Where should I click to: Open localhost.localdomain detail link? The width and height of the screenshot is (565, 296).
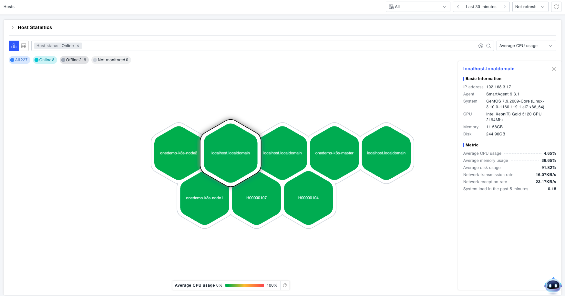(488, 69)
